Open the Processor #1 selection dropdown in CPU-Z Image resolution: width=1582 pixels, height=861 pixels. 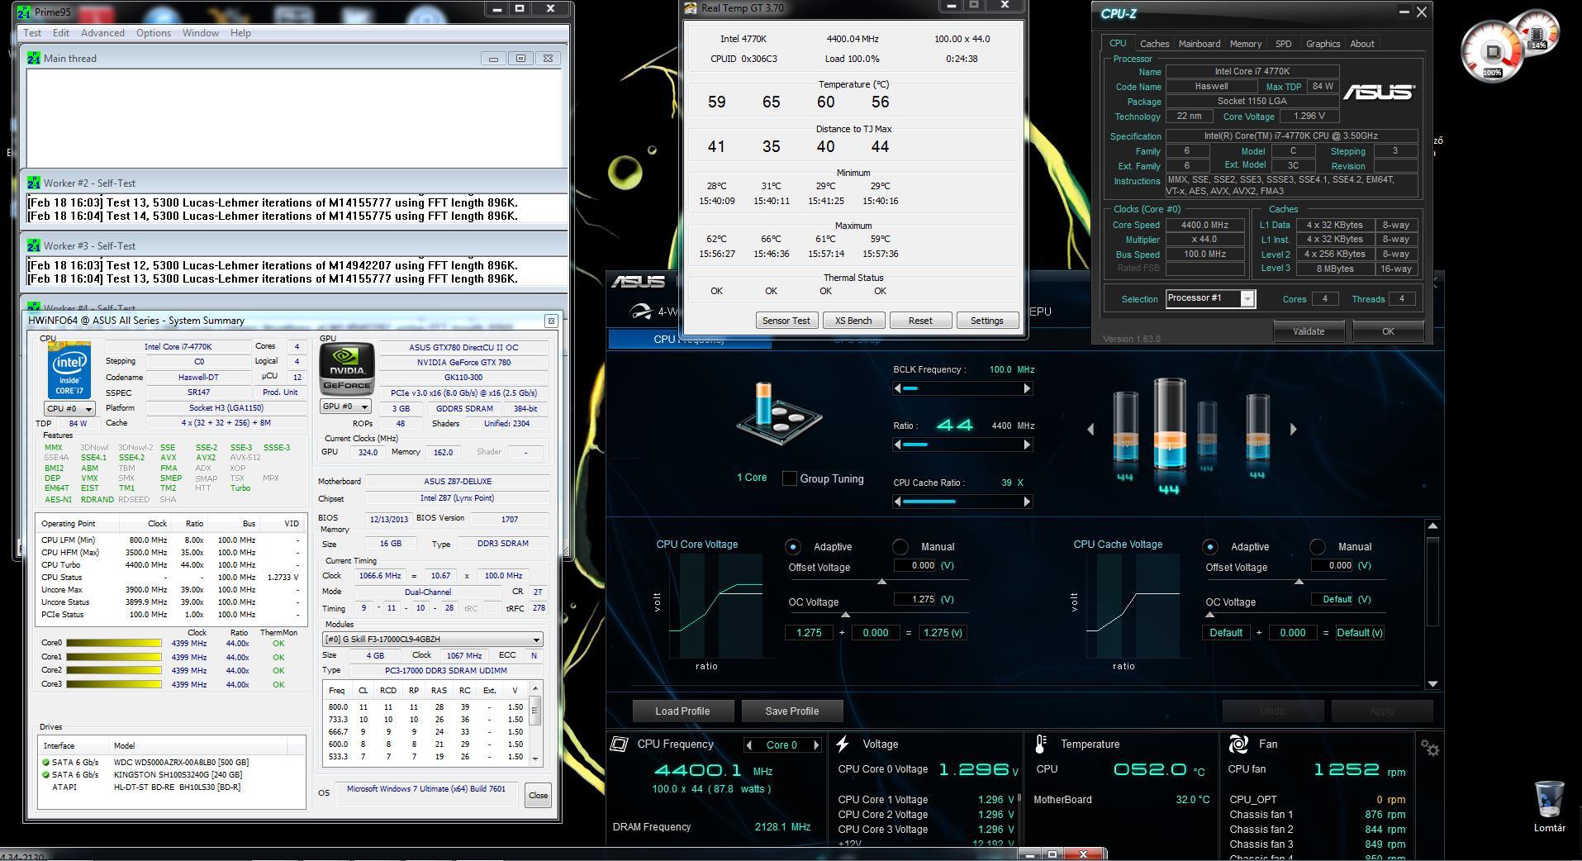[1210, 298]
